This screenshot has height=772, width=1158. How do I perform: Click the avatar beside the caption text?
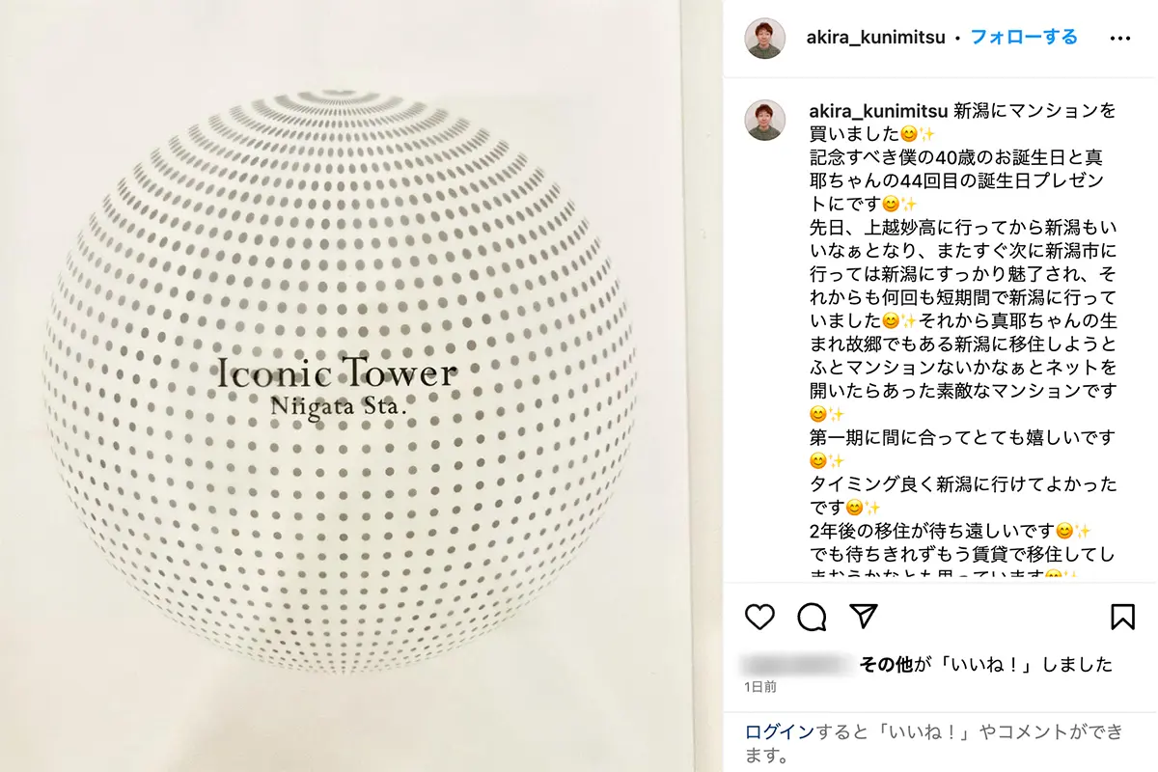point(765,120)
